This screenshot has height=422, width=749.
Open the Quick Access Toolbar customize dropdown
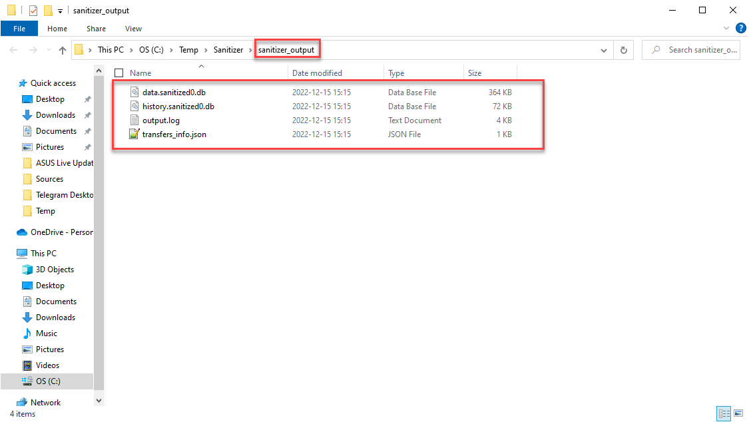61,11
